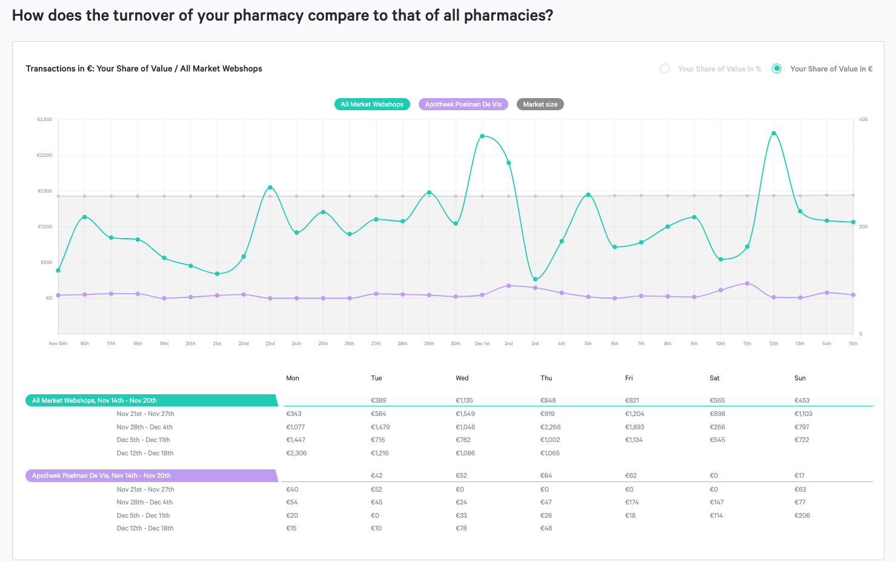
Task: Click the purple data point on the 11th
Action: 747,283
